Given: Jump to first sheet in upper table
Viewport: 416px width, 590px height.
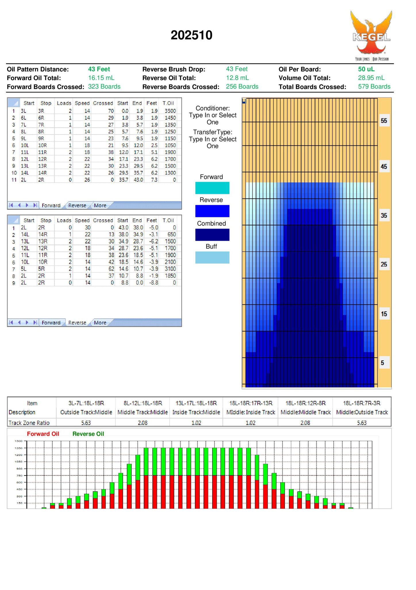Looking at the screenshot, I should pos(11,205).
